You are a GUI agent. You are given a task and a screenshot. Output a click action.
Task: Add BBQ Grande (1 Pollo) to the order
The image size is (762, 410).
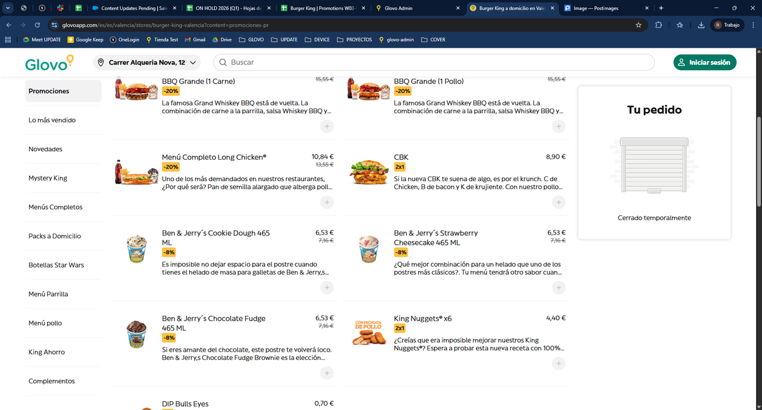tap(558, 126)
